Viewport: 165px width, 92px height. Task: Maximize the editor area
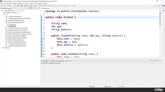point(161,8)
